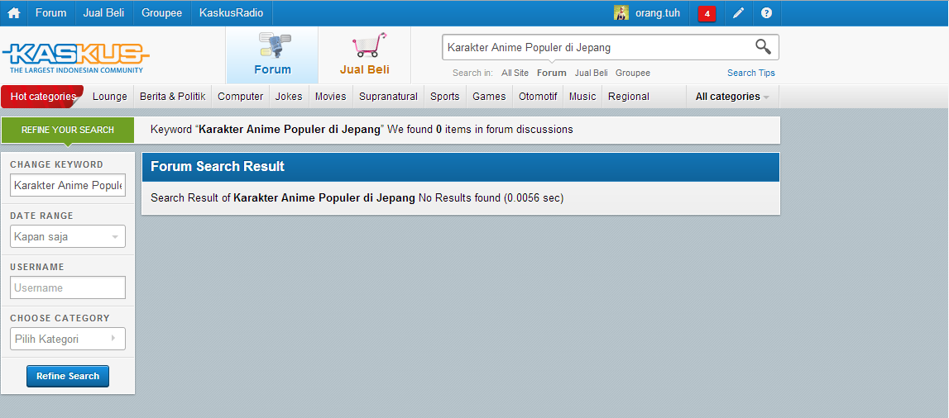
Task: Search in All Site
Action: point(515,73)
